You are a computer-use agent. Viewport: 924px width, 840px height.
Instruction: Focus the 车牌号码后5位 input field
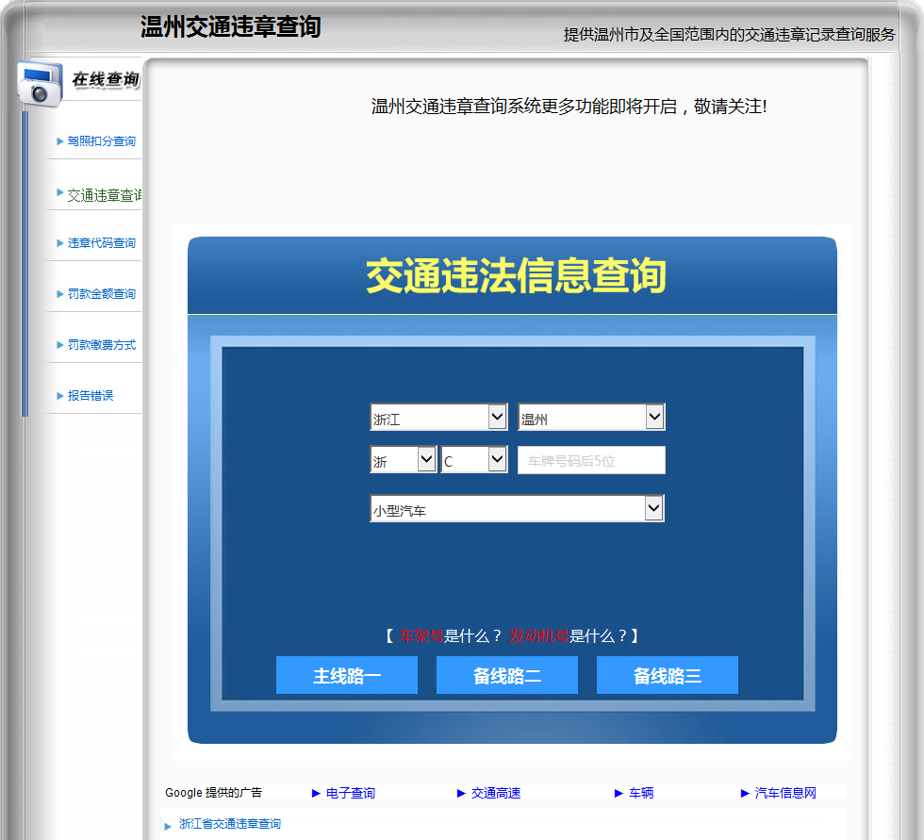tap(592, 460)
